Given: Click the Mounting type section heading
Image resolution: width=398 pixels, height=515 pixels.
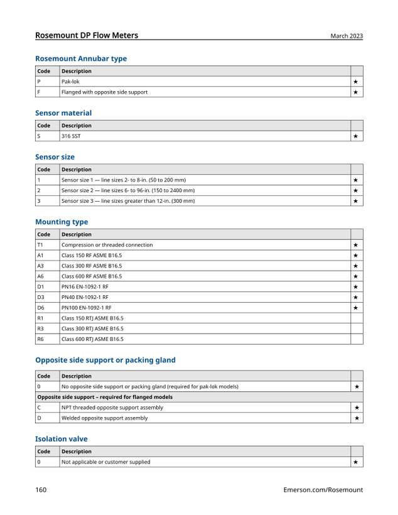Looking at the screenshot, I should point(62,222).
